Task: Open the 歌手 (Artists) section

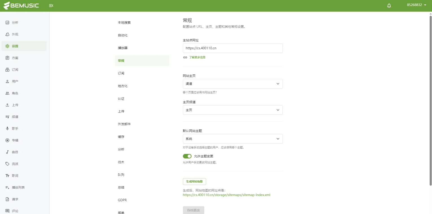Action: click(15, 128)
